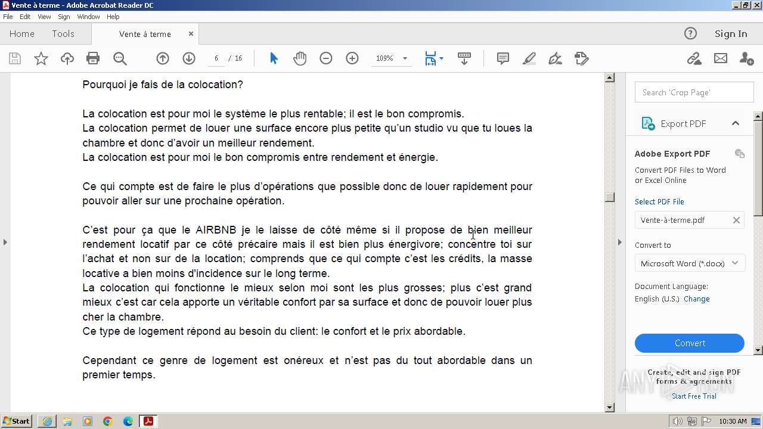
Task: Open the Windows Start menu
Action: [16, 421]
